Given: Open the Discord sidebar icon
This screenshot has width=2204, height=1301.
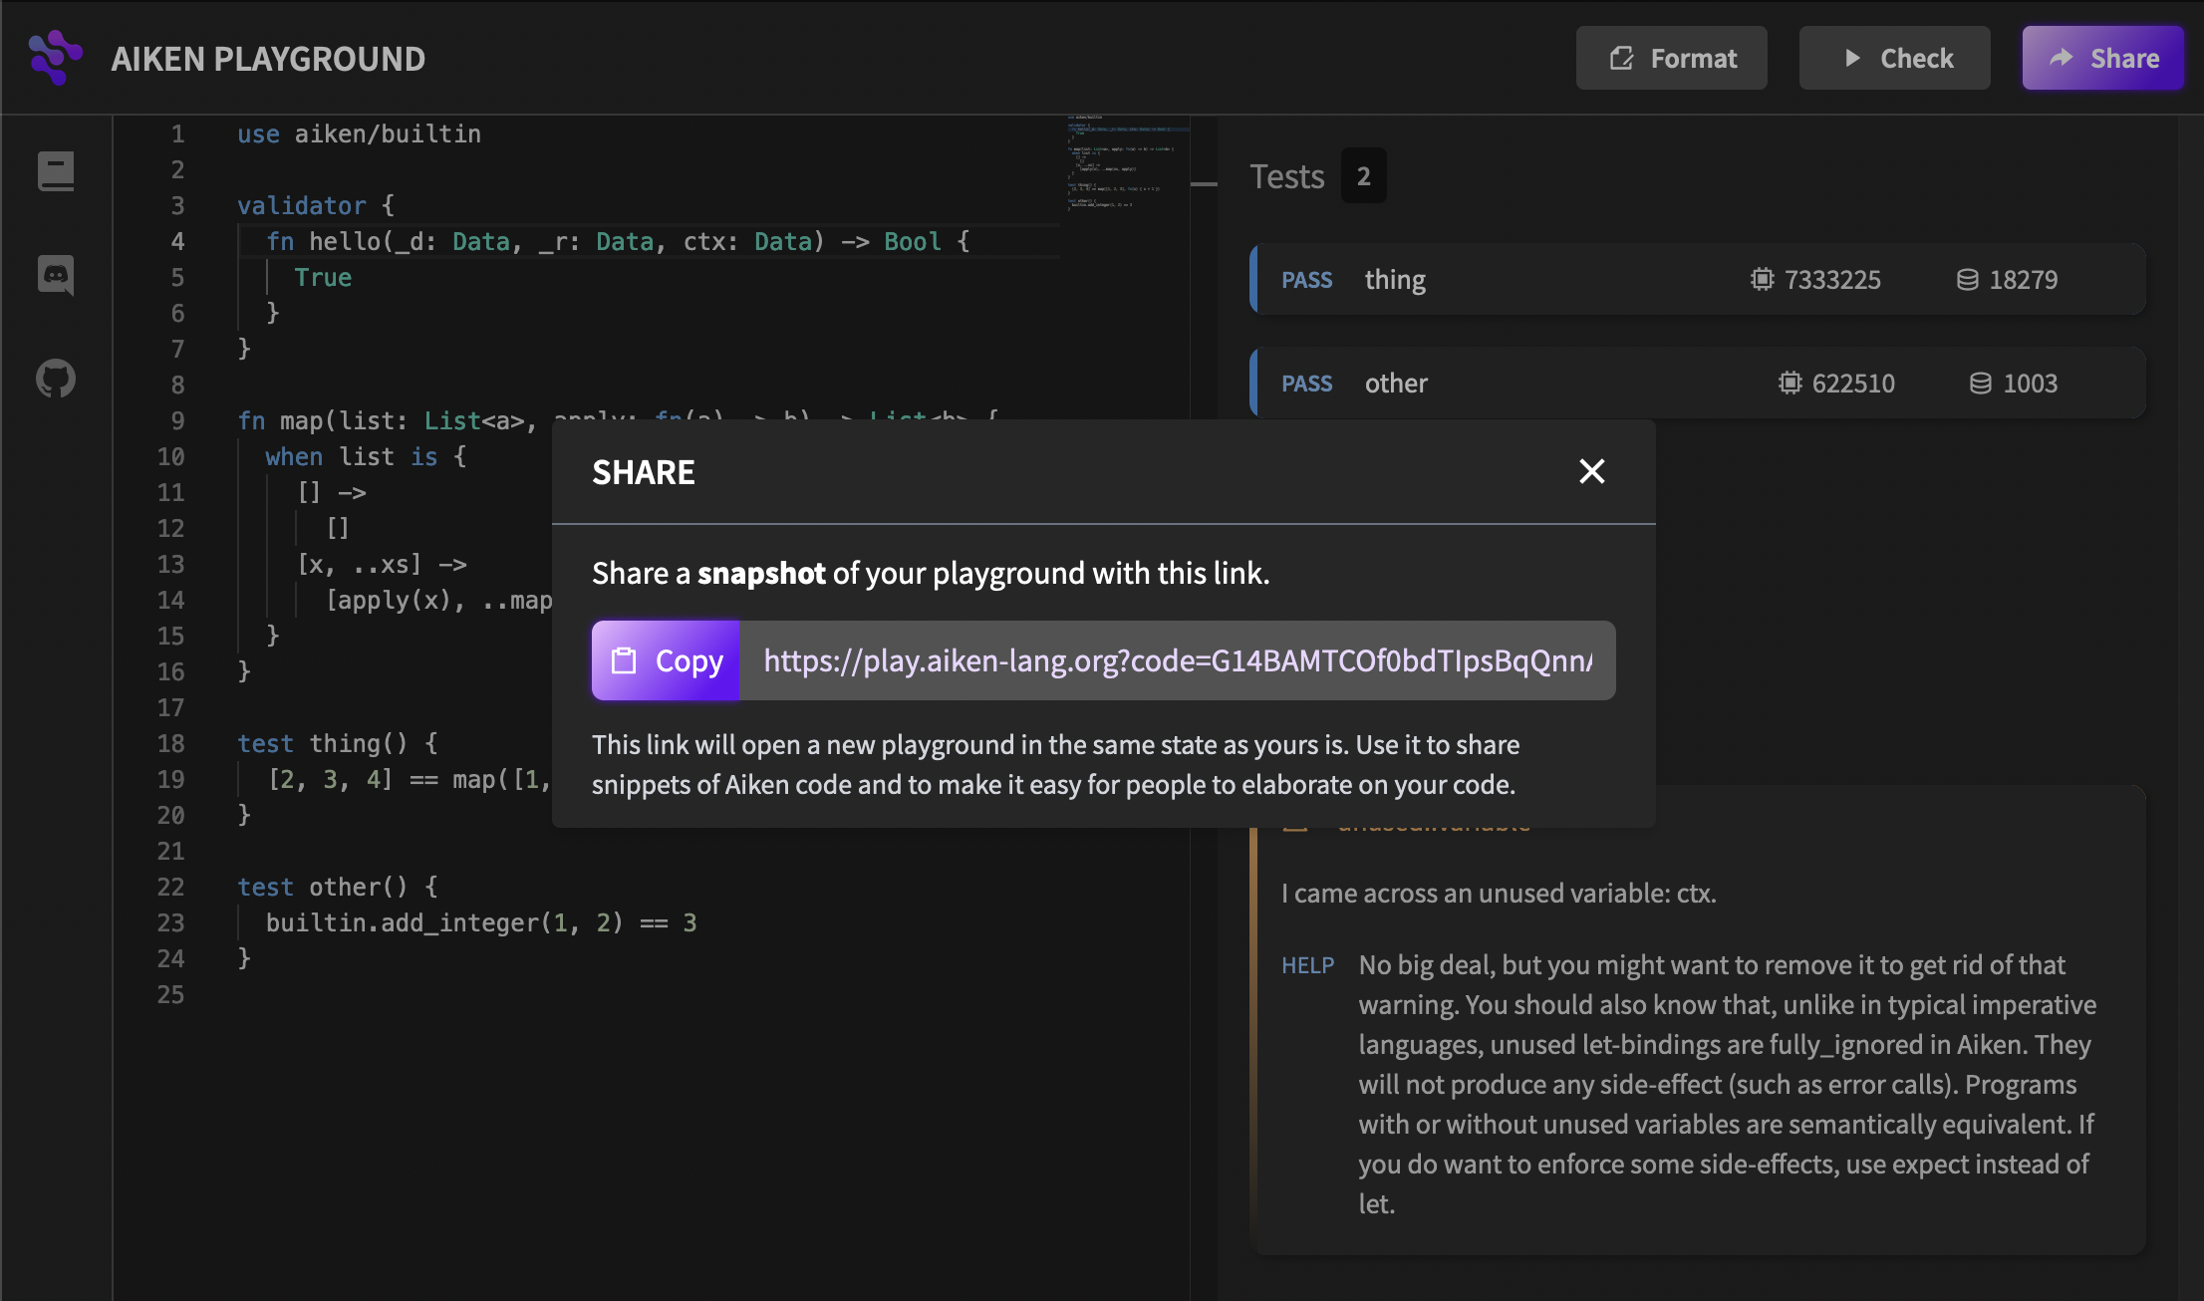Looking at the screenshot, I should tap(56, 275).
